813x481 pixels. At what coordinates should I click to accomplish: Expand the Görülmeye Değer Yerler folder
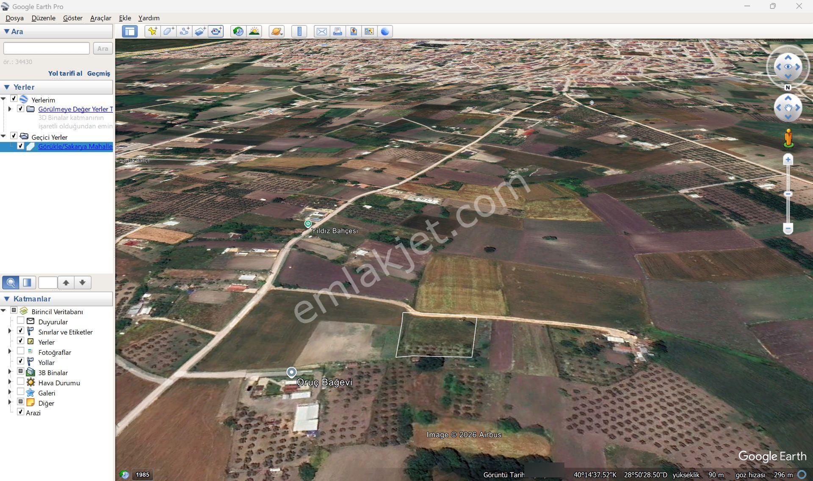pyautogui.click(x=10, y=109)
